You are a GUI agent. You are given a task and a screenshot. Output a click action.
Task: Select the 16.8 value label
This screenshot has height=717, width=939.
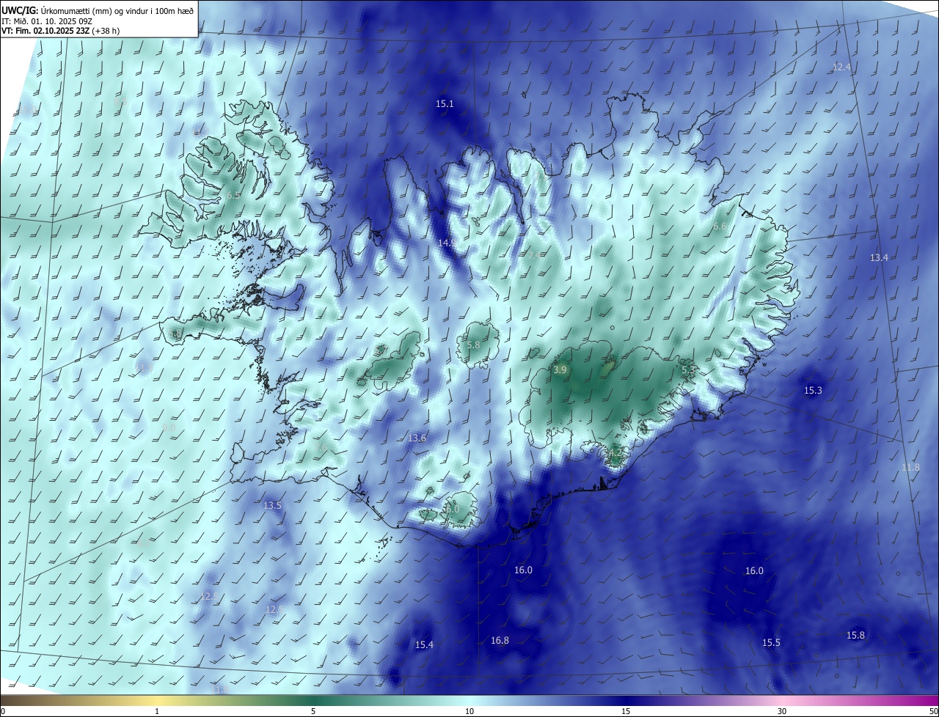[x=500, y=641]
